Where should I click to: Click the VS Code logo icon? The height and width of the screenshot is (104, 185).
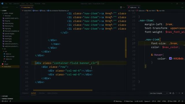pos(2,3)
